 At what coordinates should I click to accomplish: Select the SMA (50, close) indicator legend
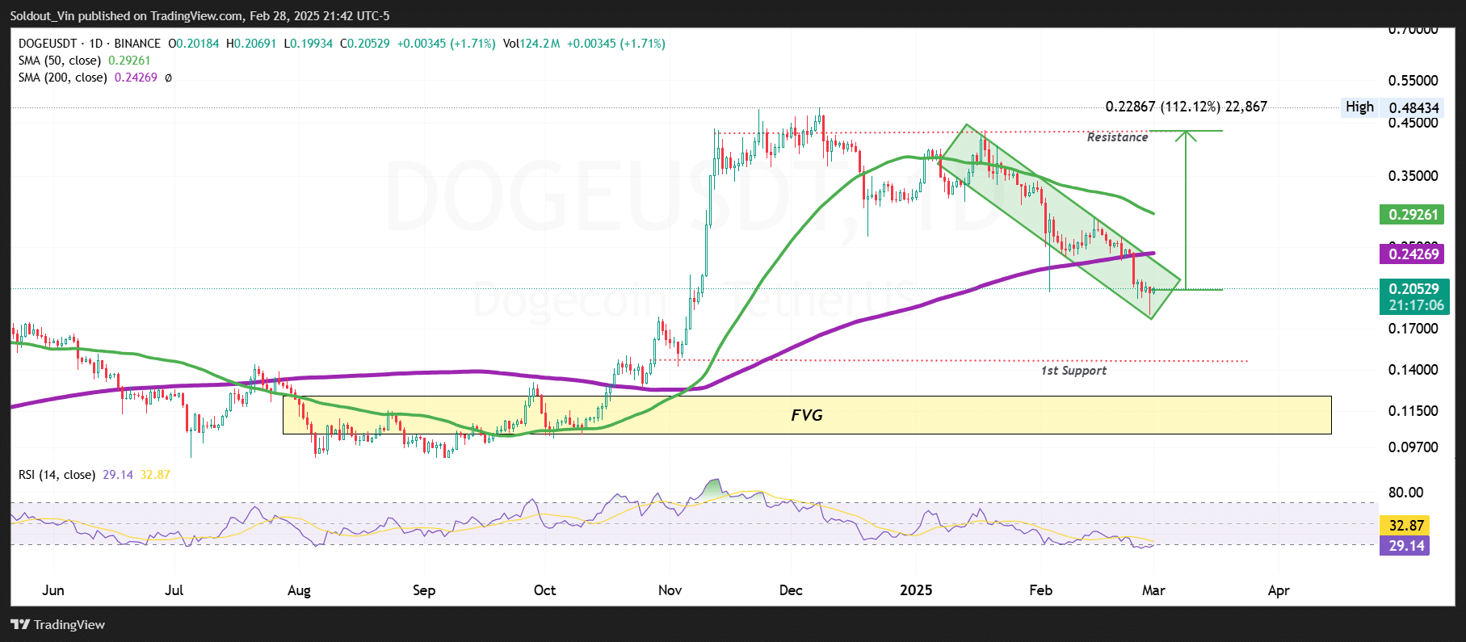[x=60, y=61]
